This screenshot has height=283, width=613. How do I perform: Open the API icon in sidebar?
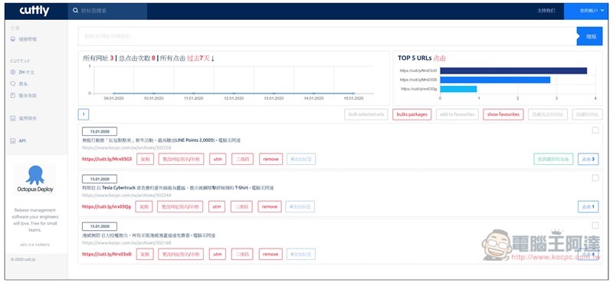tap(13, 141)
